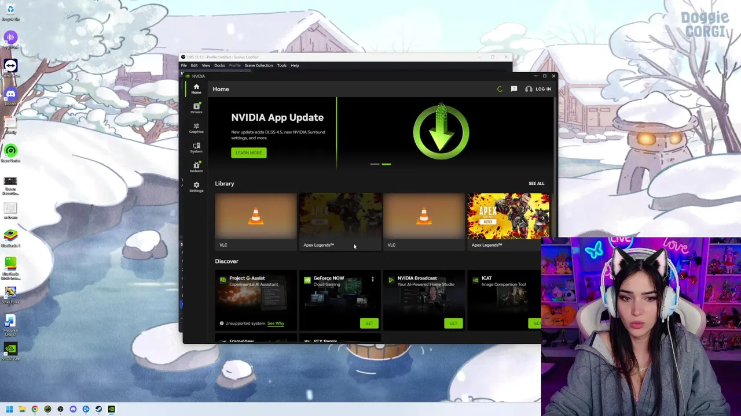
Task: Open Steam from the taskbar
Action: pos(98,409)
